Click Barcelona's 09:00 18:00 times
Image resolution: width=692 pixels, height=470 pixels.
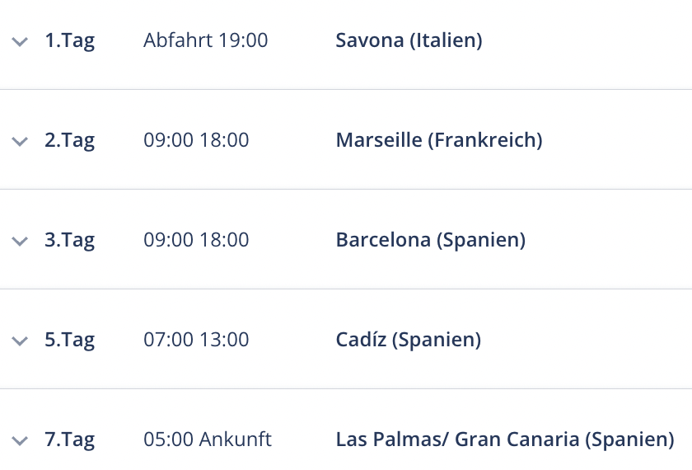coord(196,240)
